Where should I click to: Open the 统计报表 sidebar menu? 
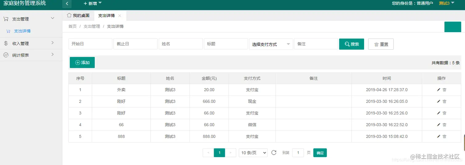click(x=31, y=55)
